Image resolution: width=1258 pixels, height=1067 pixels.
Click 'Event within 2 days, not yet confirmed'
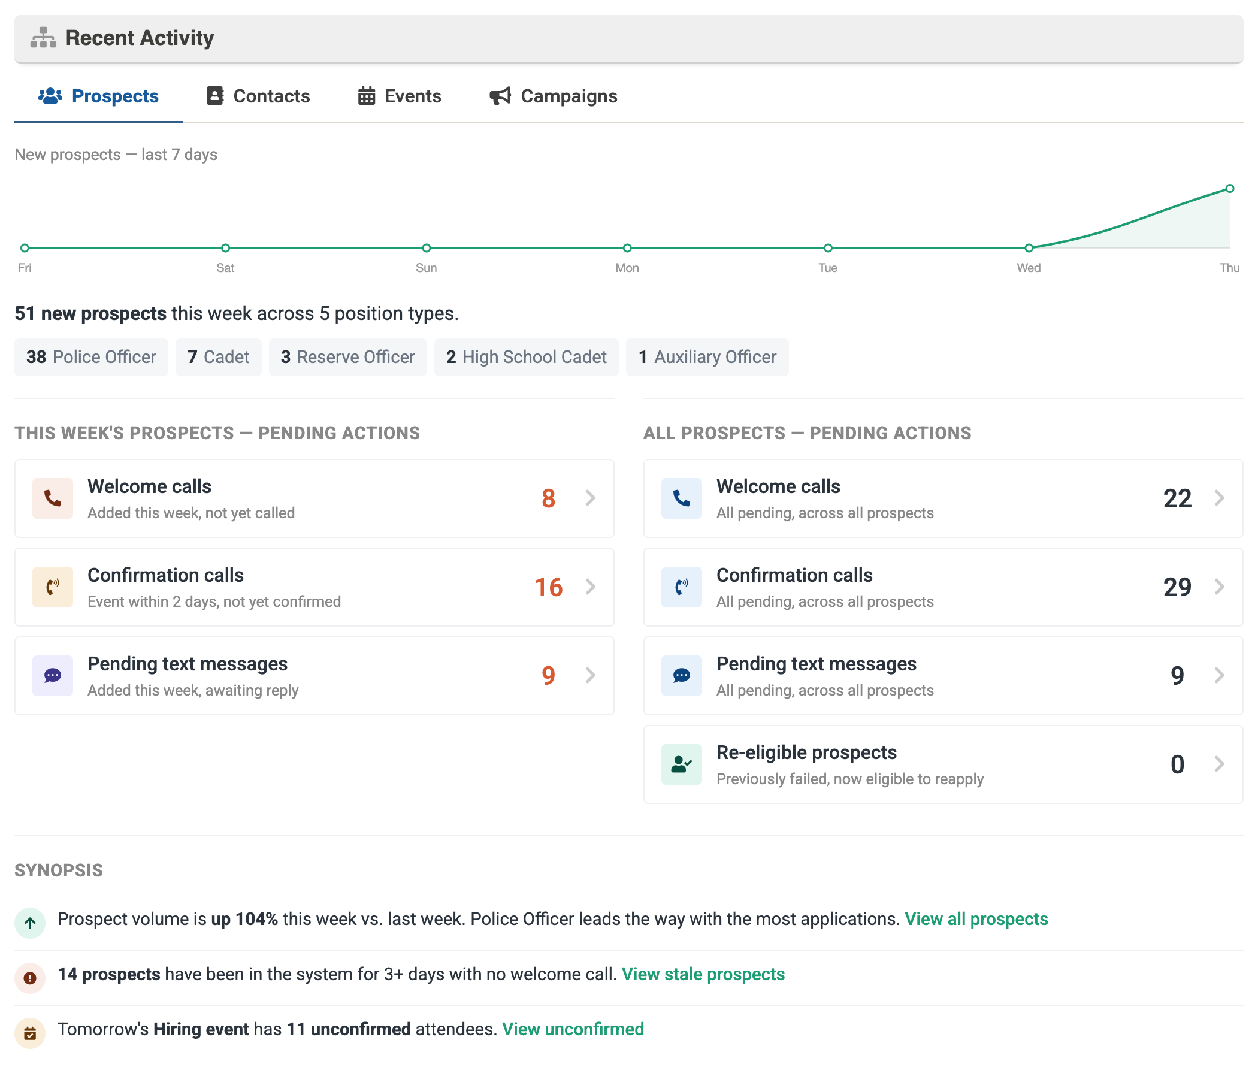[214, 602]
